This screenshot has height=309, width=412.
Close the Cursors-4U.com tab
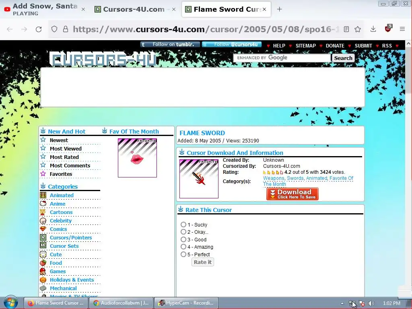[x=174, y=9]
